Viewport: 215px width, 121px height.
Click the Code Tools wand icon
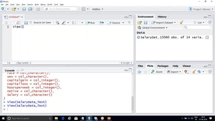tap(64, 23)
